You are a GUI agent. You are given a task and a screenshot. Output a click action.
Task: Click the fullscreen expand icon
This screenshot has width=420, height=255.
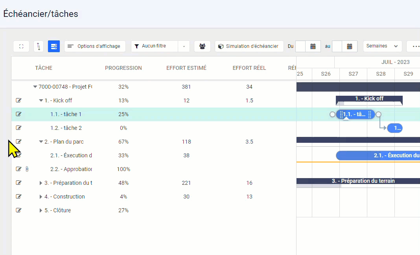[21, 46]
